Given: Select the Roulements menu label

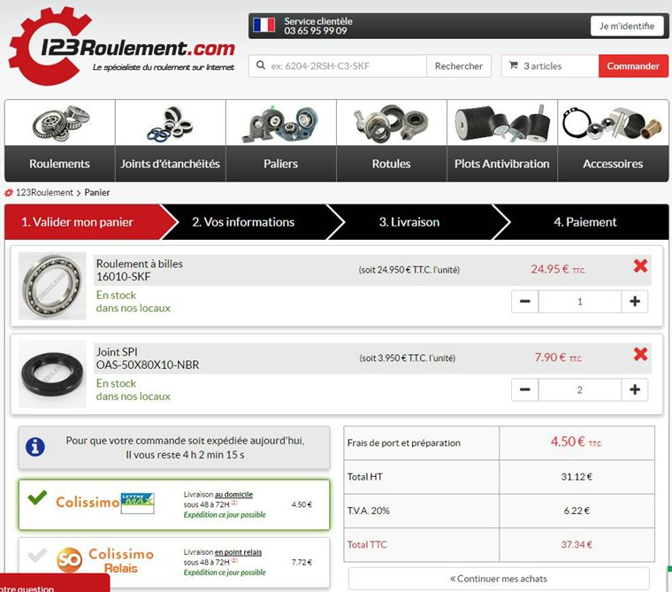Looking at the screenshot, I should [59, 164].
